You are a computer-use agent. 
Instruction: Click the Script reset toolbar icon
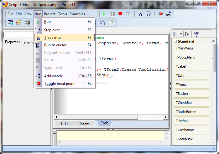(128, 14)
